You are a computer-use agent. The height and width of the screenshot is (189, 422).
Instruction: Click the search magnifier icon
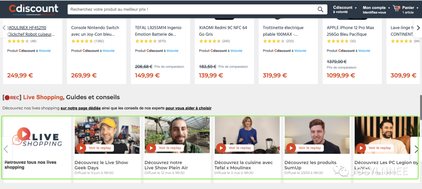(320, 9)
